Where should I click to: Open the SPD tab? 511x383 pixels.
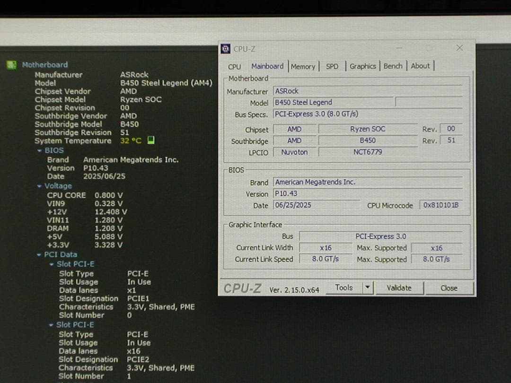(x=332, y=67)
